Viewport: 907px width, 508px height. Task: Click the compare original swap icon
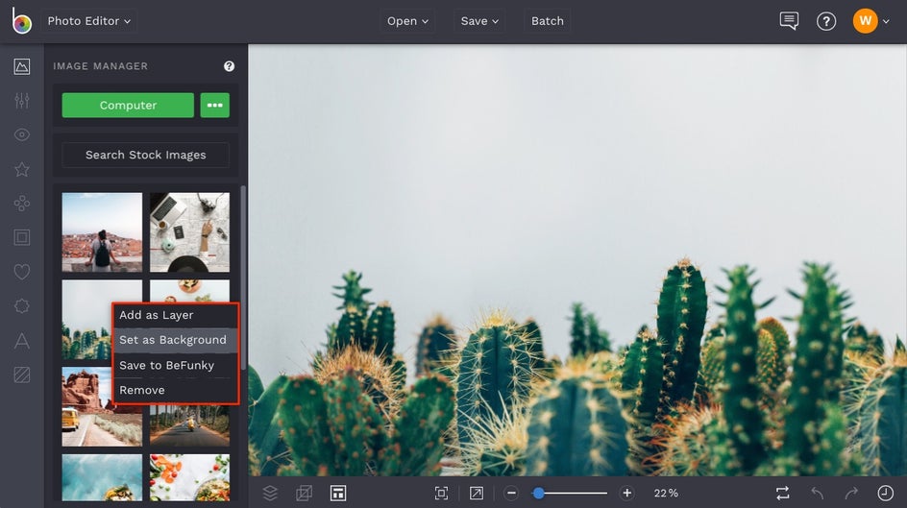[x=783, y=493]
